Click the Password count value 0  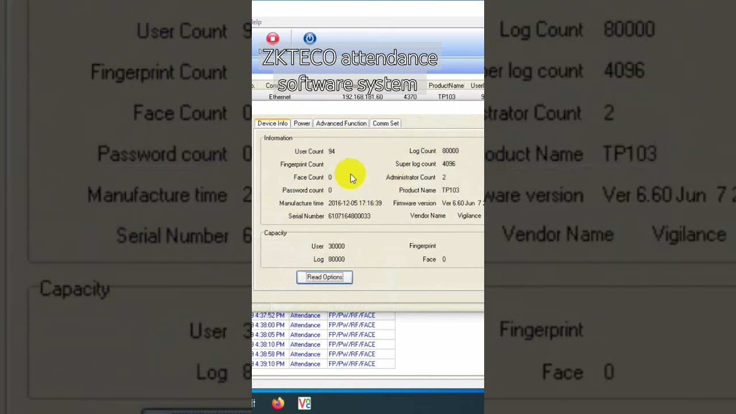click(330, 190)
